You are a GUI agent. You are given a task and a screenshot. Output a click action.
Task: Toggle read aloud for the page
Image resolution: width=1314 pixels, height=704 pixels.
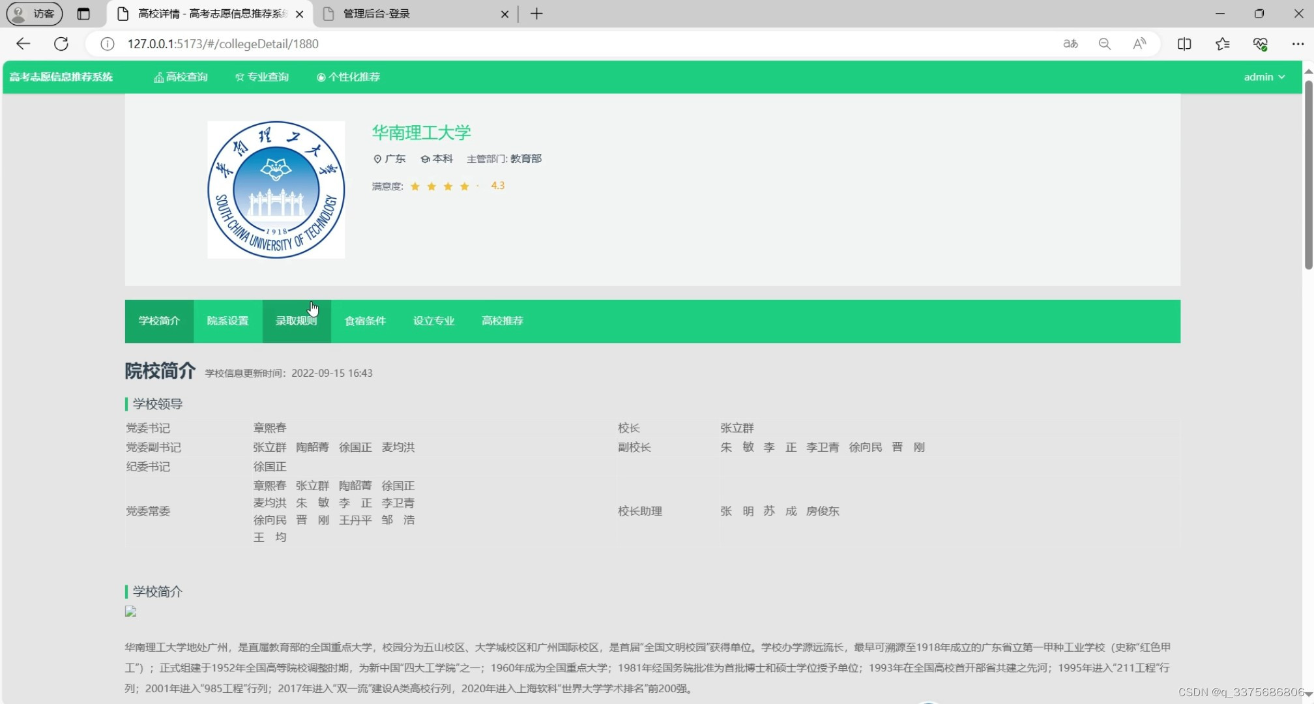pos(1139,44)
